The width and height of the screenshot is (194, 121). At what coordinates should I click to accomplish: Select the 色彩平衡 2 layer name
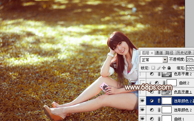pyautogui.click(x=183, y=74)
